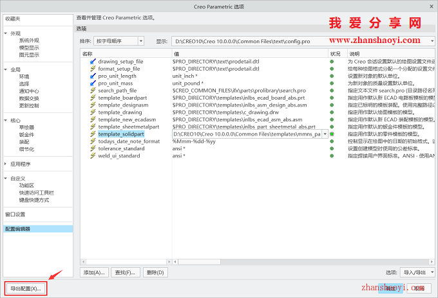Select the tolerance_standard option row
Image resolution: width=438 pixels, height=298 pixels.
(122, 148)
